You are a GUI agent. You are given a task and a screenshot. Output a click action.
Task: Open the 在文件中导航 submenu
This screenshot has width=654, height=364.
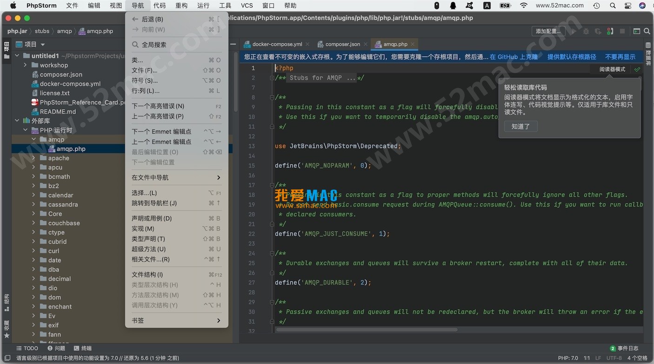point(176,177)
